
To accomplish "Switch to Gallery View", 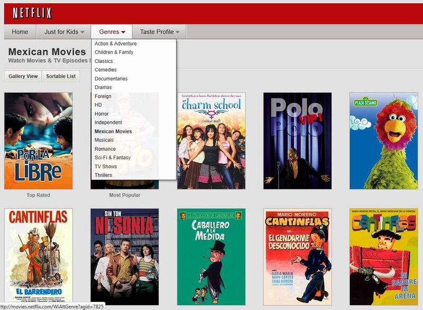I will point(23,76).
